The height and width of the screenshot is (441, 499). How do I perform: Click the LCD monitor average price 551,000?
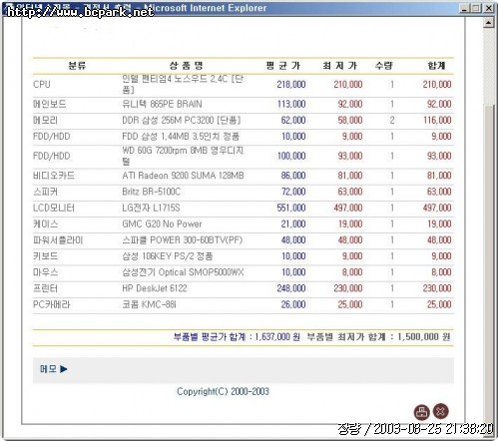click(291, 208)
